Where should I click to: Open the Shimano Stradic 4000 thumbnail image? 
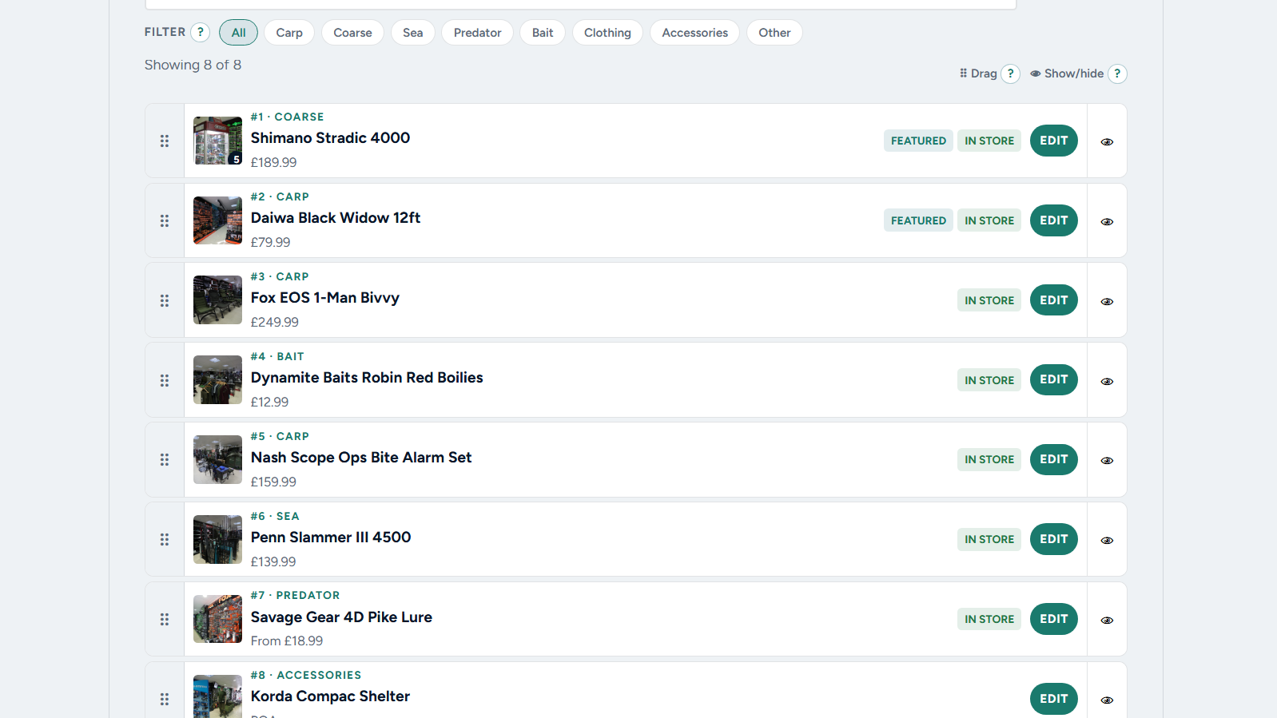pyautogui.click(x=217, y=141)
